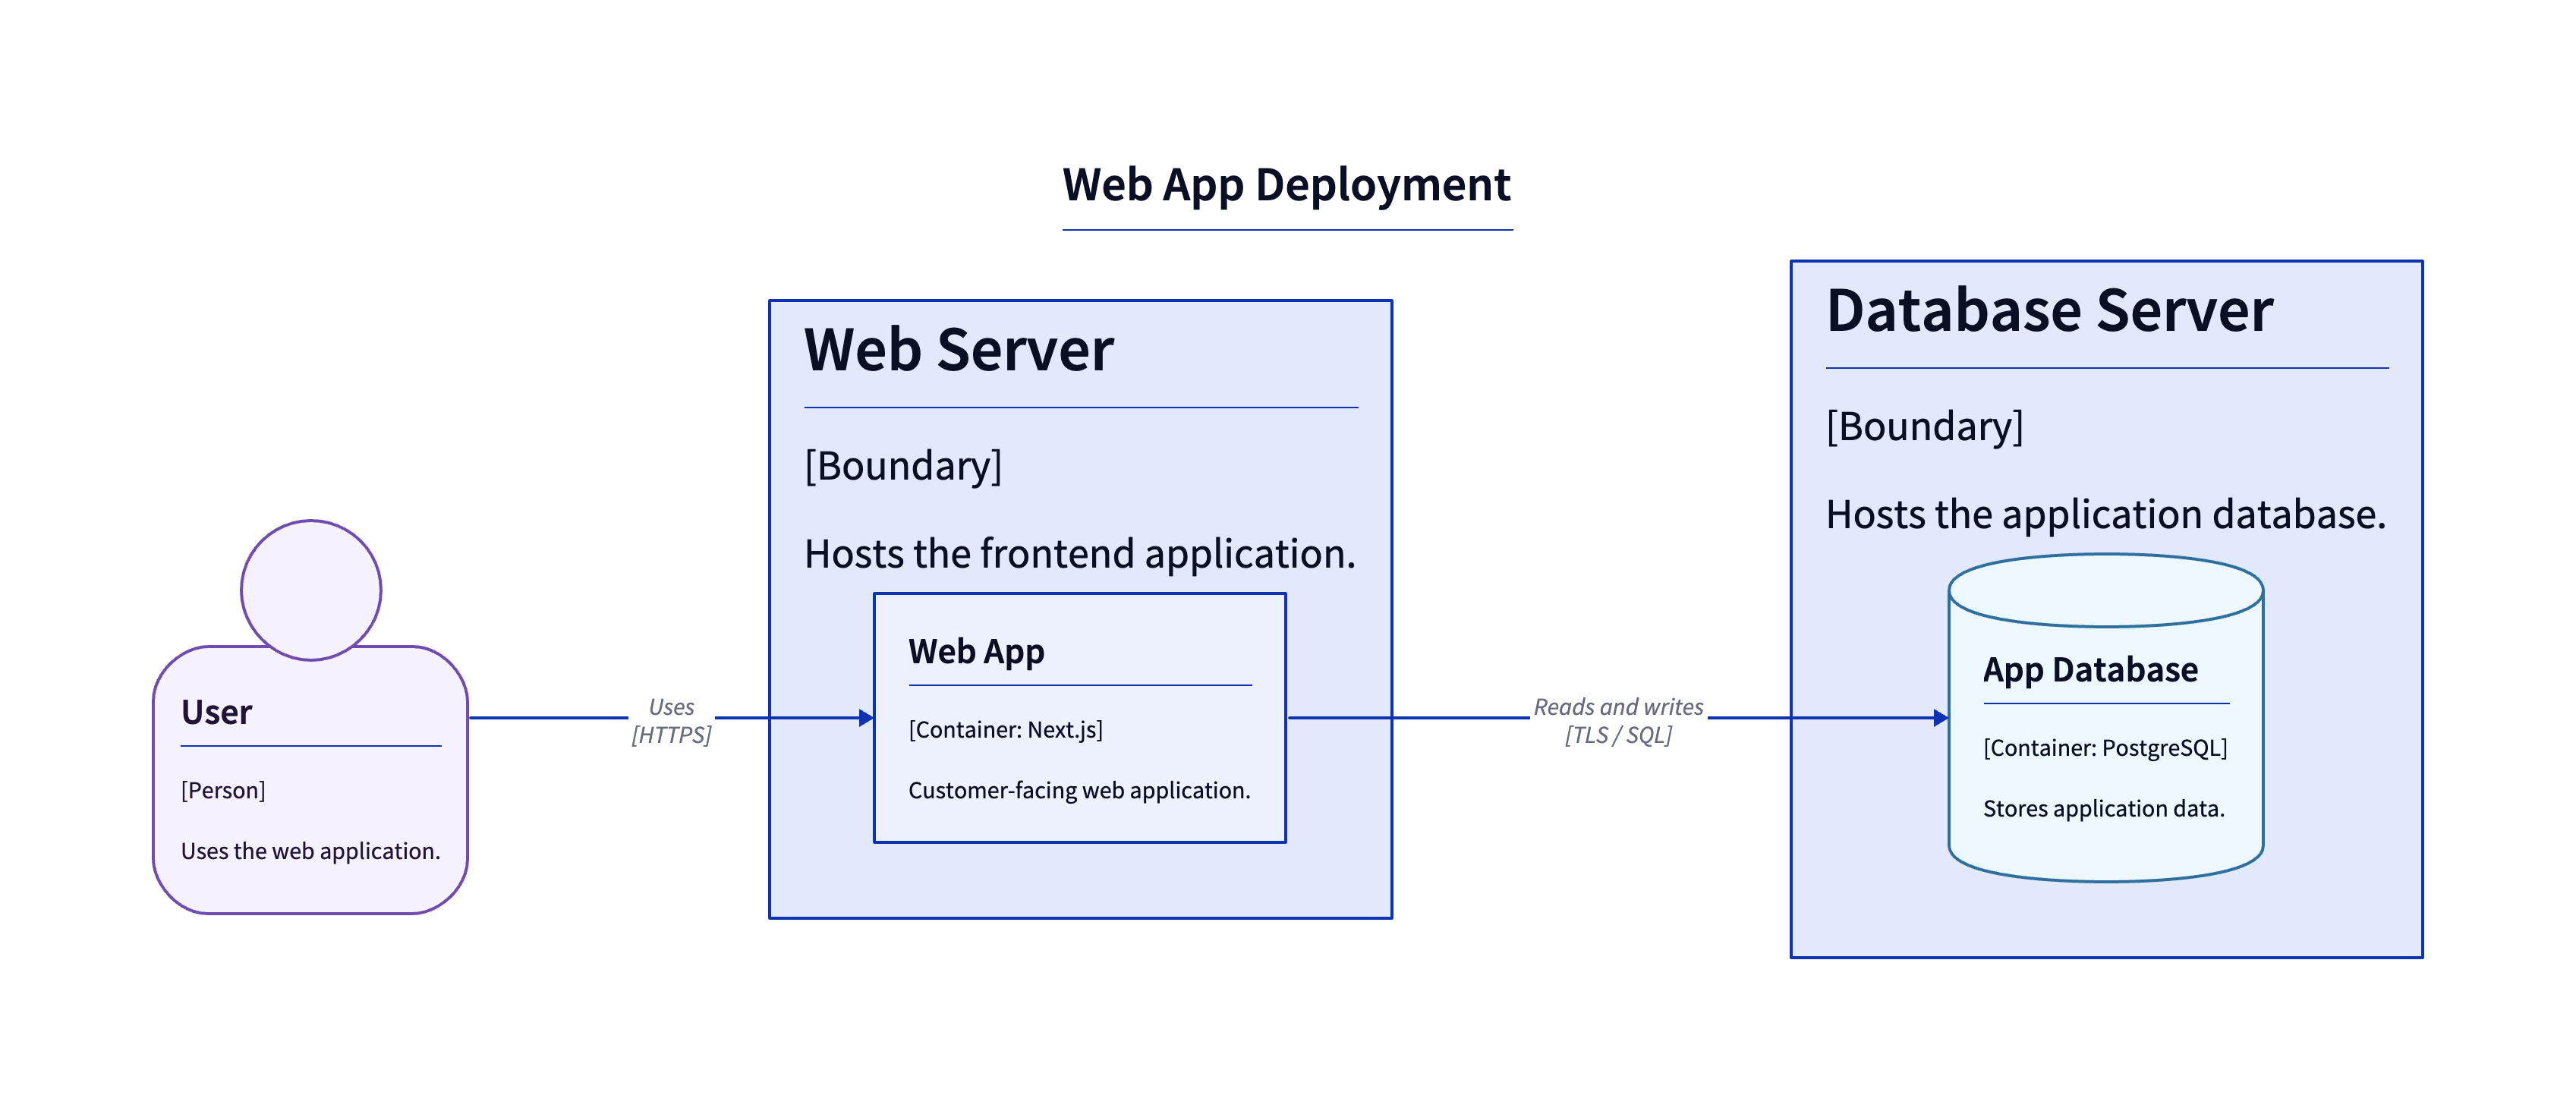Viewport: 2576px width, 1111px height.
Task: Click the 'User' name label
Action: (216, 712)
